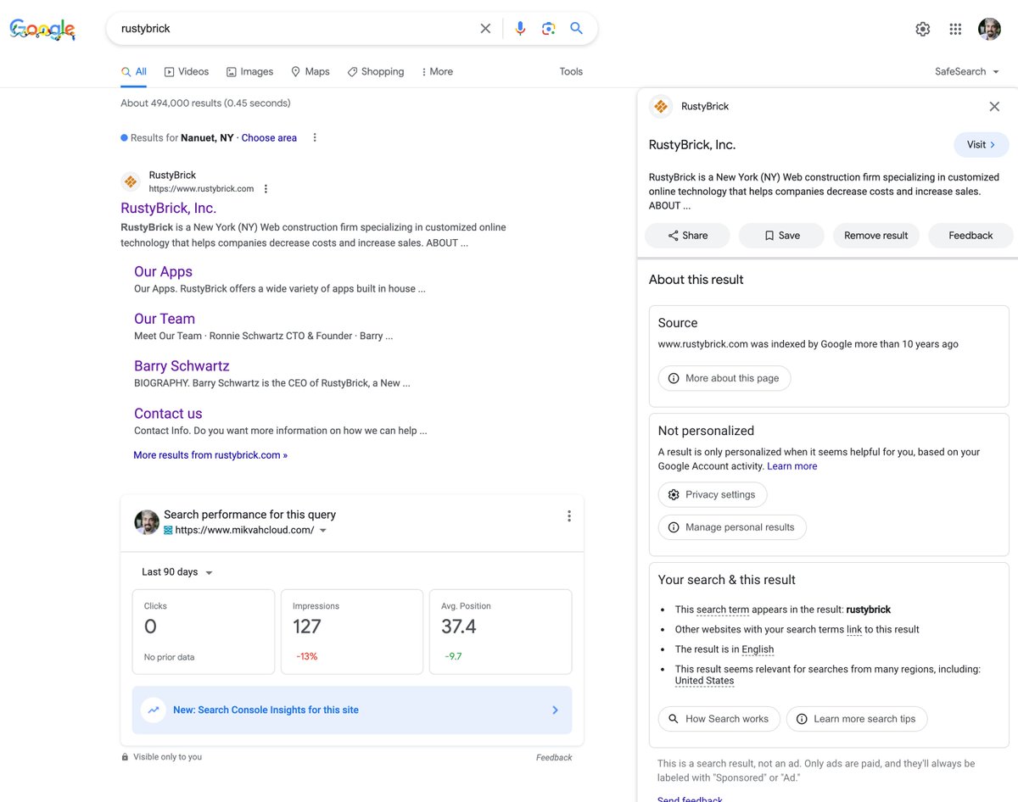1018x802 pixels.
Task: Open three-dot menu beside rustybrick.com URL
Action: coord(266,189)
